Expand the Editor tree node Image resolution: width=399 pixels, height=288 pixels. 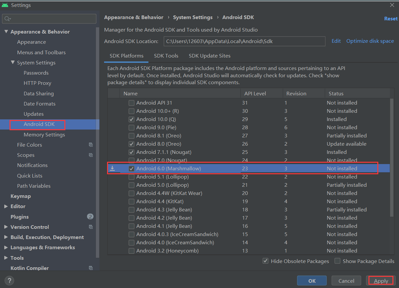tap(6, 206)
